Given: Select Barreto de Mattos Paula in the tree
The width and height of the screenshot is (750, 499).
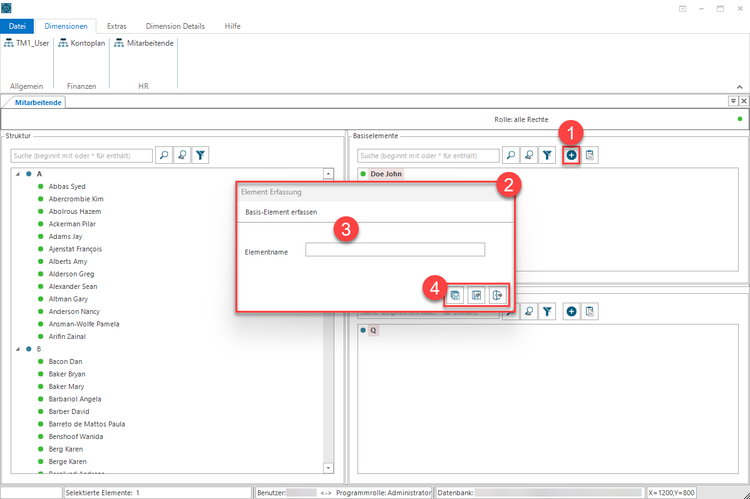Looking at the screenshot, I should 86,424.
